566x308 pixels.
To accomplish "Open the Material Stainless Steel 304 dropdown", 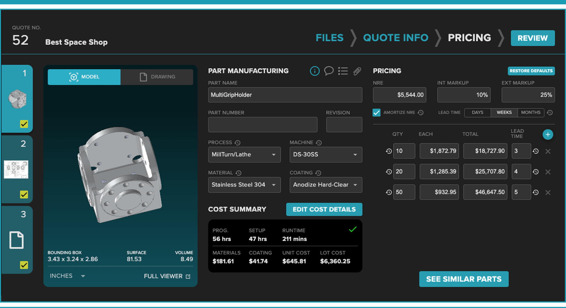I will click(x=244, y=185).
